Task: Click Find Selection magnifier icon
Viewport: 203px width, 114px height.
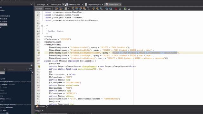Action: pos(73,9)
